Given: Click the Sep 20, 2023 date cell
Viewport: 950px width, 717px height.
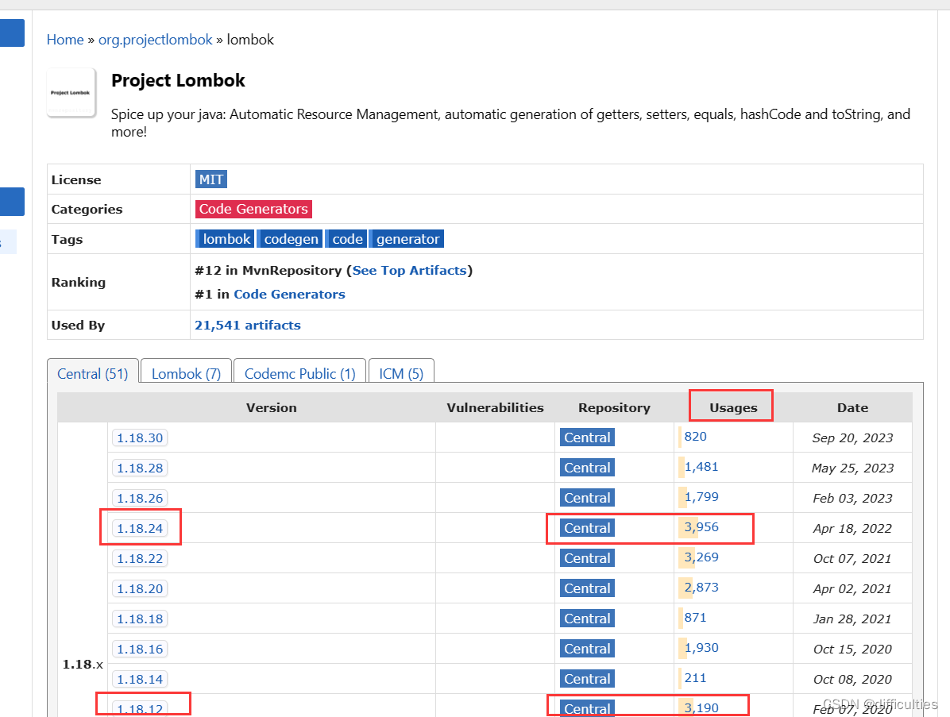Looking at the screenshot, I should click(852, 438).
